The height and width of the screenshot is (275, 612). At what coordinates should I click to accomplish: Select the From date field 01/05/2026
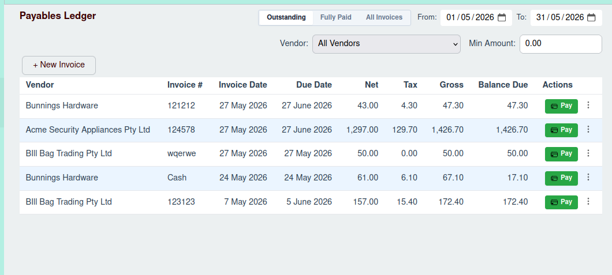point(476,17)
